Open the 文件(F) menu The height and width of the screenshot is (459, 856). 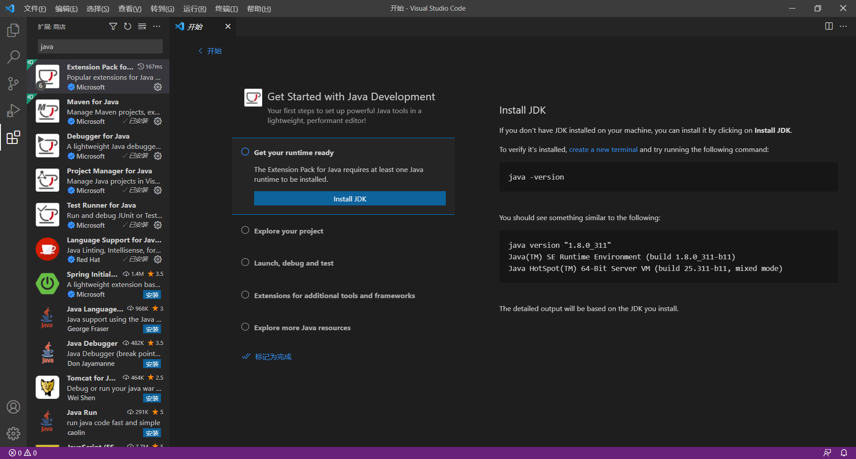pyautogui.click(x=35, y=8)
